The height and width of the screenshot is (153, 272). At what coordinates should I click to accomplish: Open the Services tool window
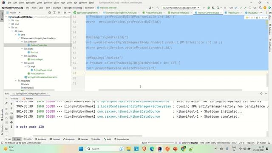click(x=83, y=139)
